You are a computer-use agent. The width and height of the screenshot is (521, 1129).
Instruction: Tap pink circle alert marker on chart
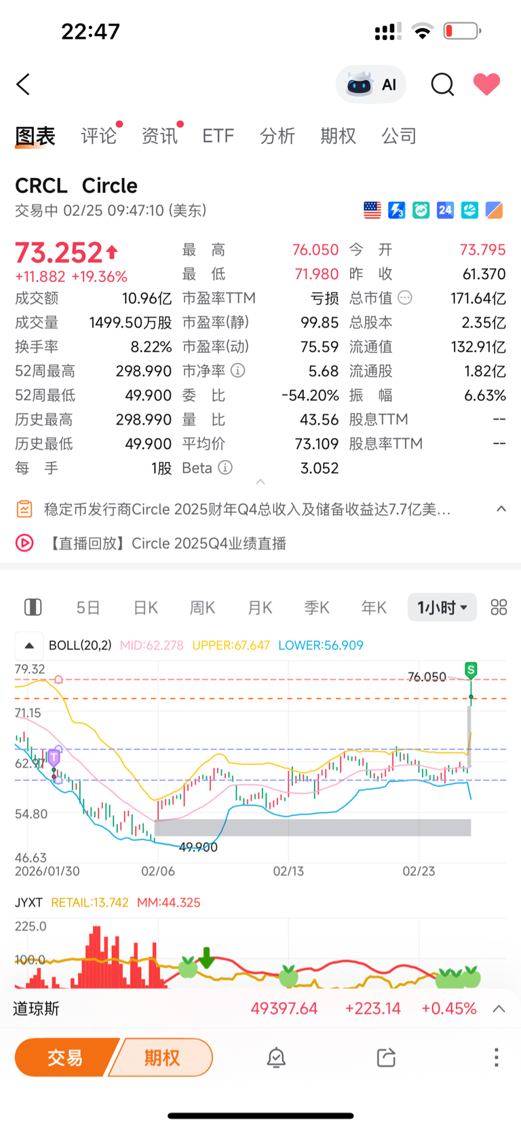coord(58,679)
